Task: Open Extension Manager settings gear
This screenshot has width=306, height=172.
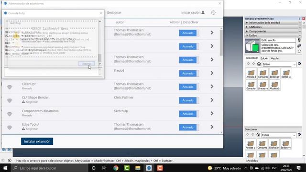Action: pos(213,12)
